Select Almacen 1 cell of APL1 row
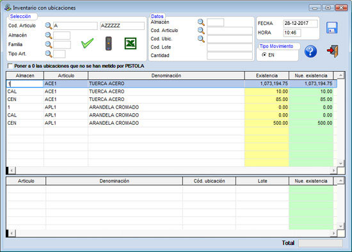Screen dimensions: 352x252 click(x=25, y=107)
